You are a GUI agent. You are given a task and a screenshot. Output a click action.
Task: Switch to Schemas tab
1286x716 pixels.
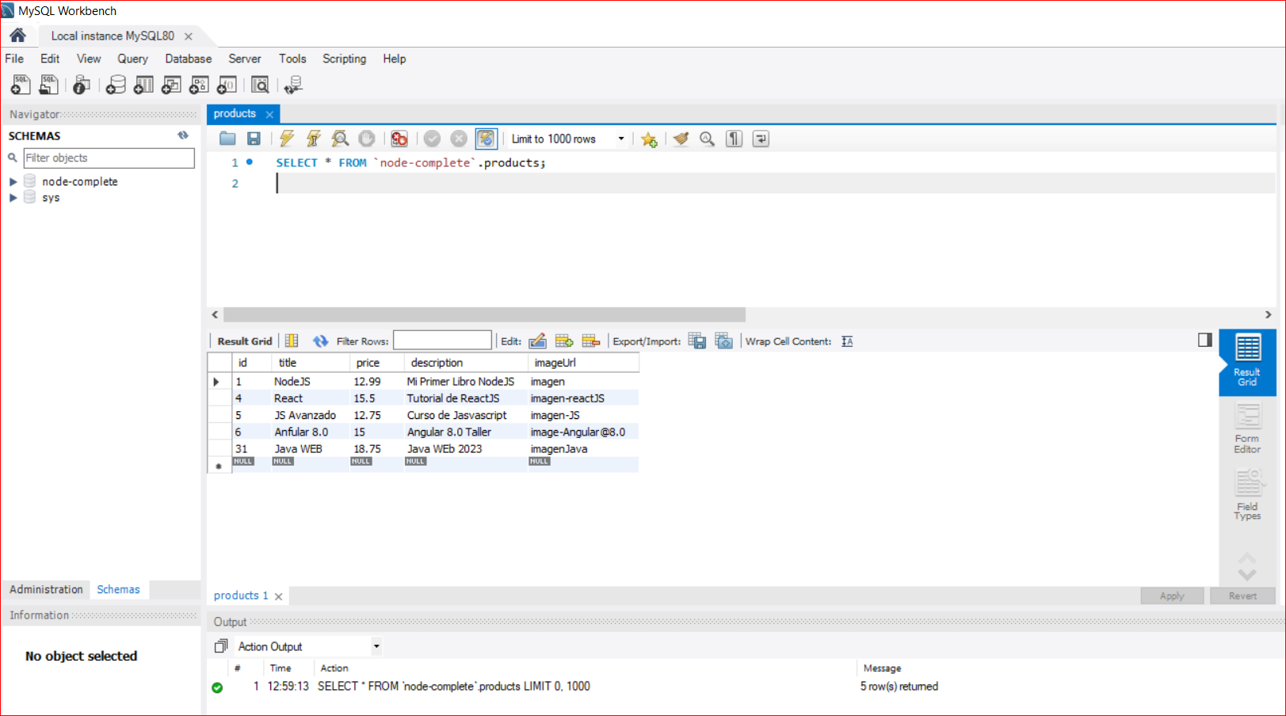(118, 589)
